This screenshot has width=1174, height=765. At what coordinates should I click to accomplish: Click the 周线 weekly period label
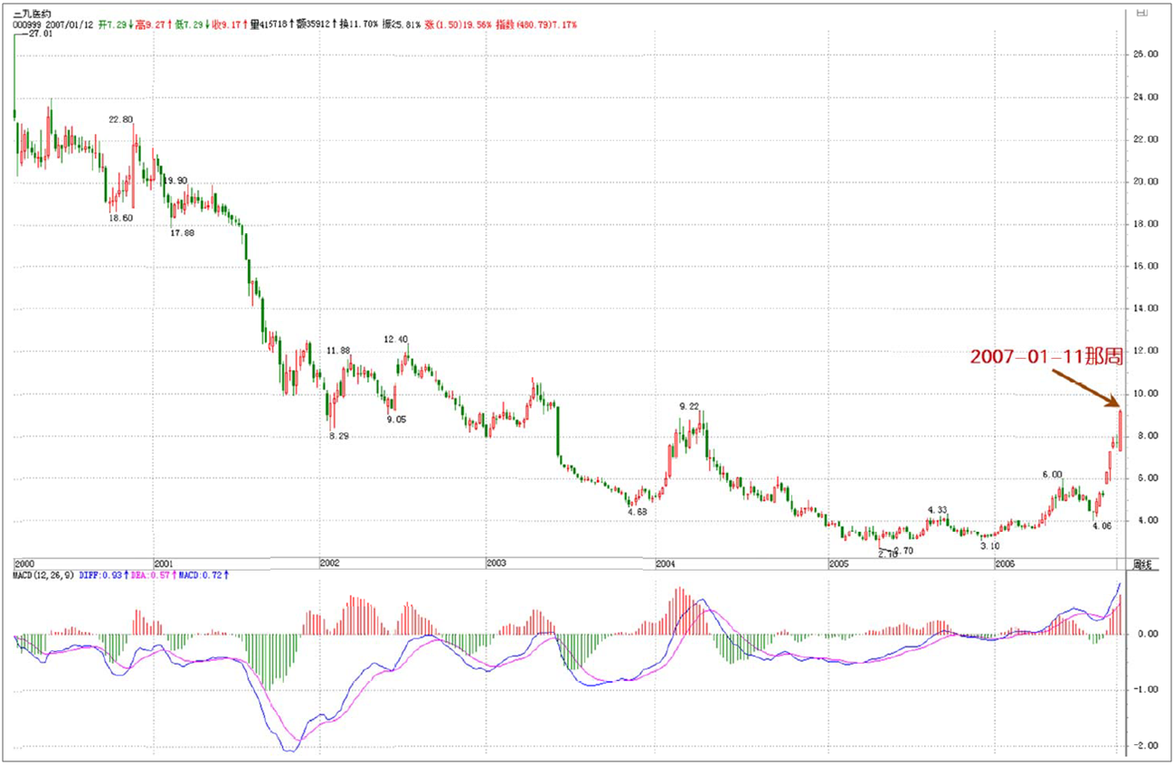[1144, 563]
